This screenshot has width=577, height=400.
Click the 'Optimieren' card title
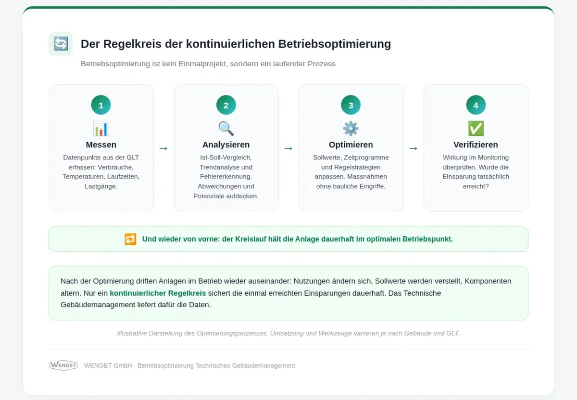tap(351, 145)
